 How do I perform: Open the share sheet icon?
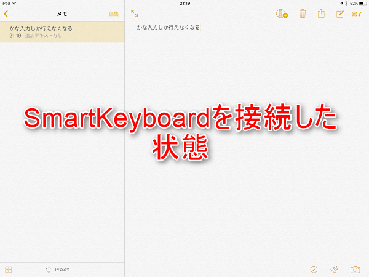pyautogui.click(x=320, y=13)
